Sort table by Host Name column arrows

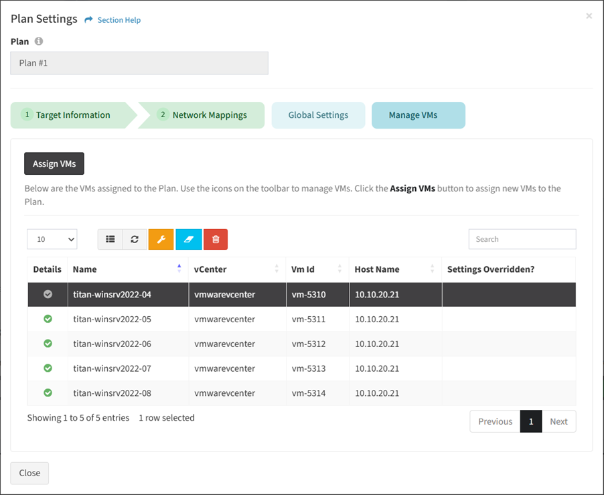tap(432, 269)
